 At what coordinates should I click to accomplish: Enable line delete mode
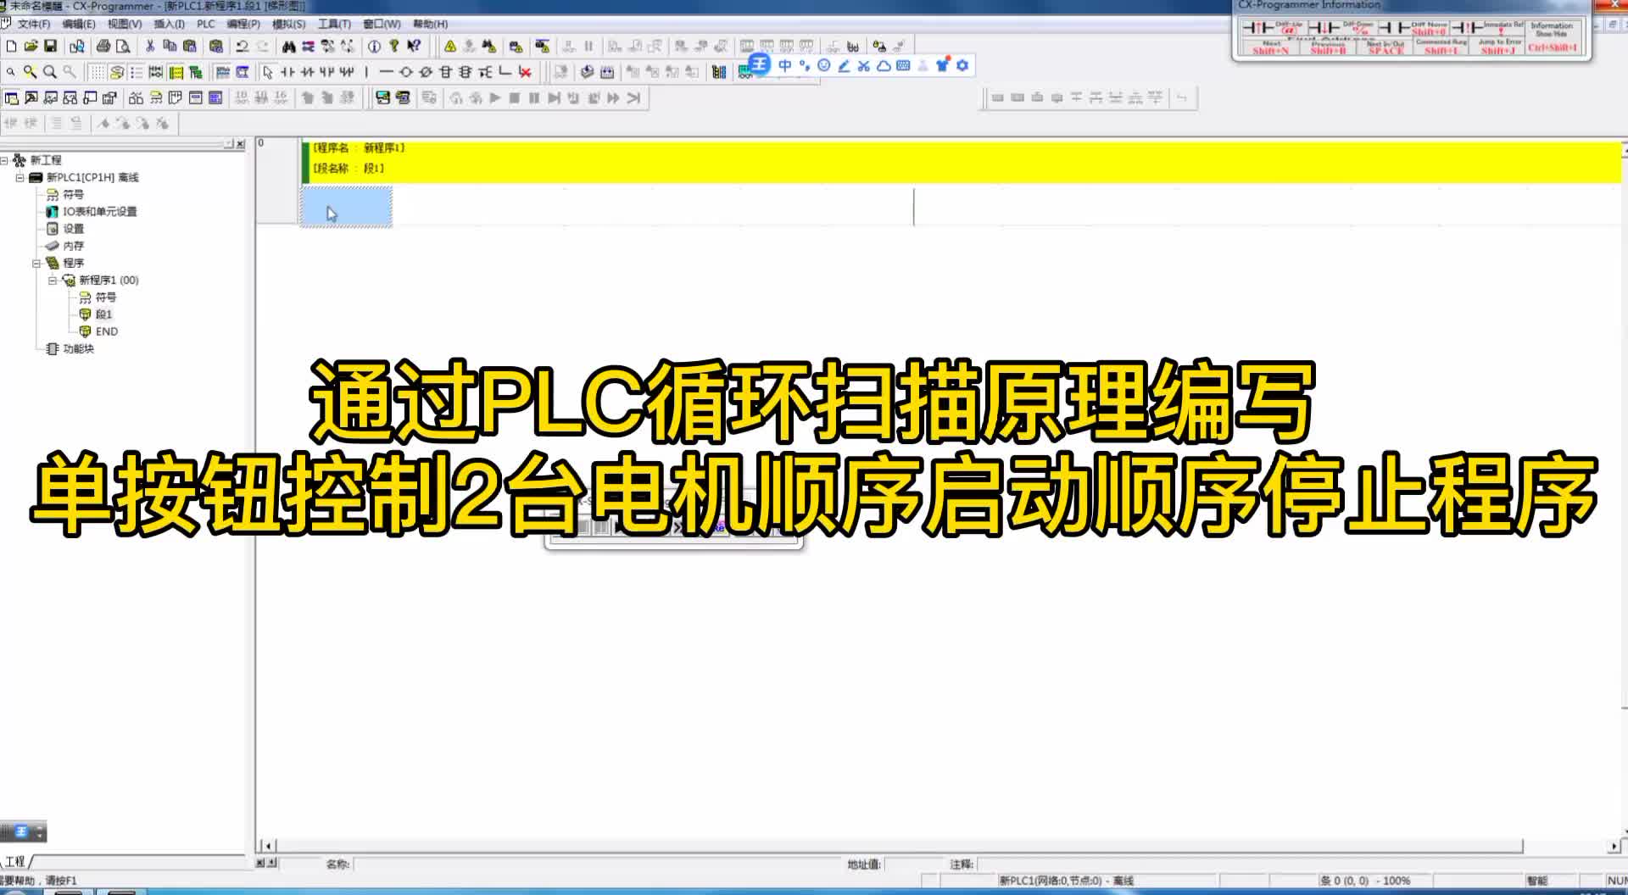pyautogui.click(x=525, y=72)
